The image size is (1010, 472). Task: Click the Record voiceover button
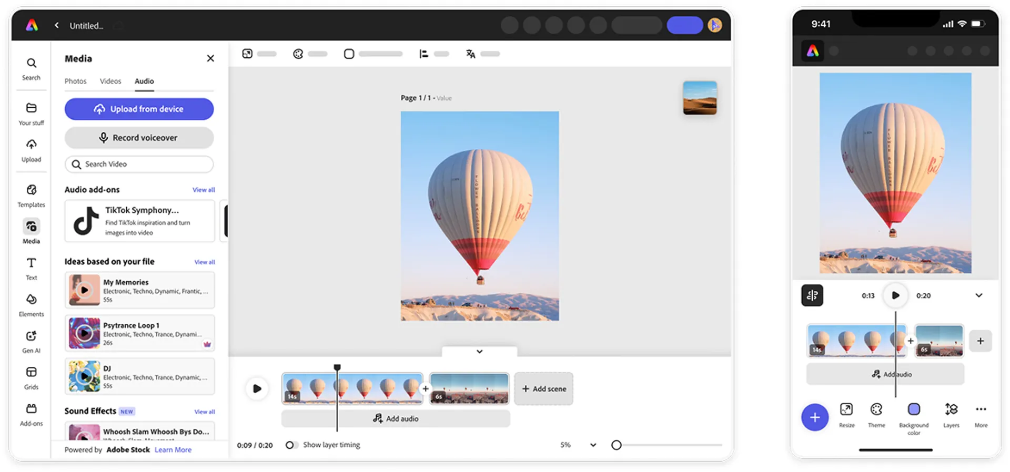[x=139, y=138]
